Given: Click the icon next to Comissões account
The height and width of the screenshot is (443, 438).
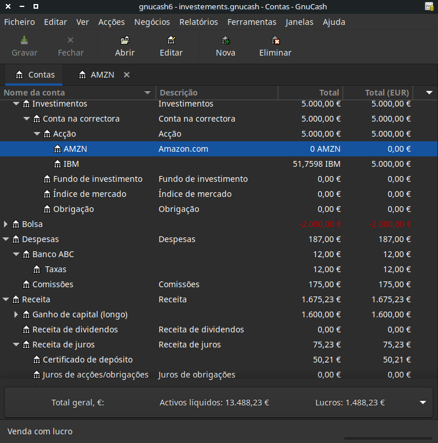Looking at the screenshot, I should click(26, 284).
